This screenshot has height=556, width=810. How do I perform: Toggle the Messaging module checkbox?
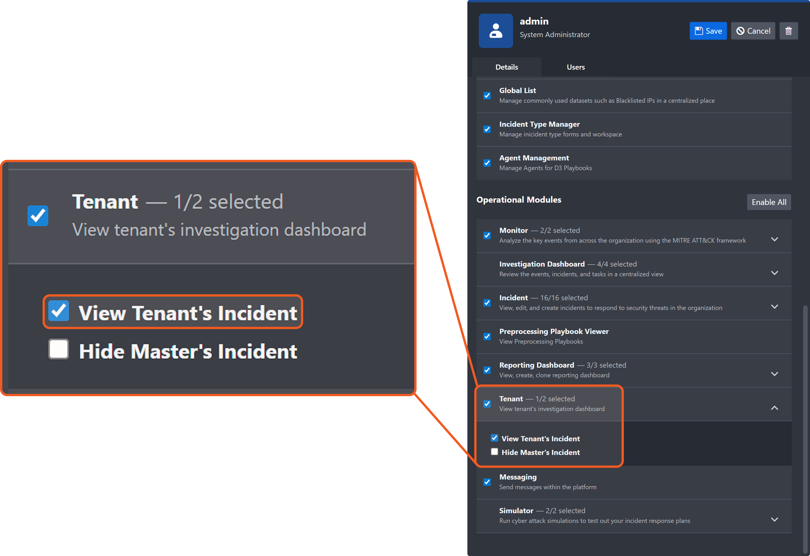(487, 482)
